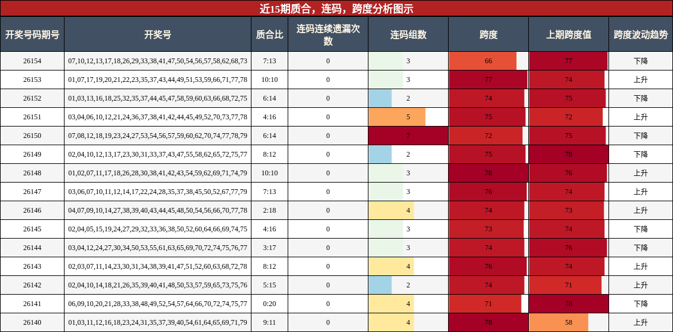
Task: Click the omission count 0 in row 26147
Action: tap(328, 192)
